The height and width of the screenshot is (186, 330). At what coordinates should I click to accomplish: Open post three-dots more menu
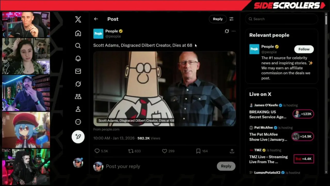tap(233, 31)
